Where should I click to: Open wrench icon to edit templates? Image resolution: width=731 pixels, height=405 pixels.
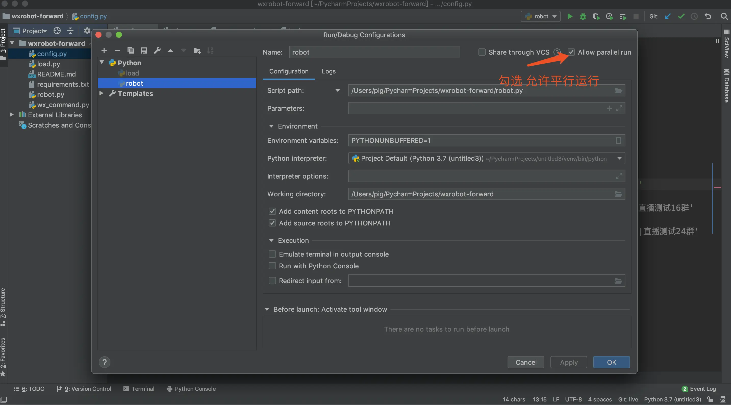coord(157,50)
